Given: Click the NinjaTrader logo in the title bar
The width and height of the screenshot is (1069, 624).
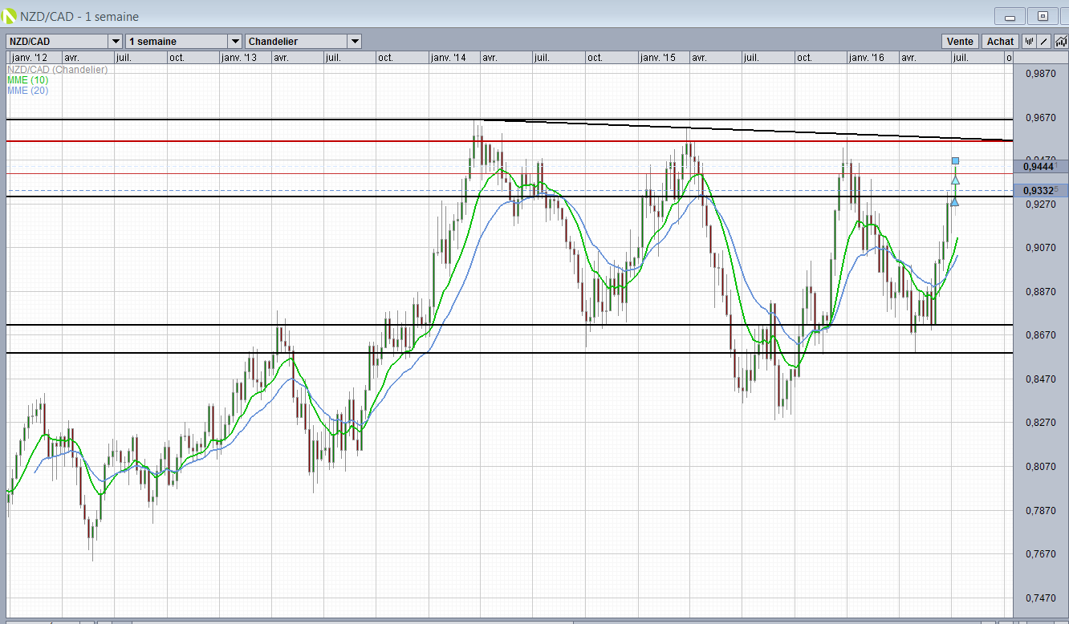Looking at the screenshot, I should (x=10, y=16).
